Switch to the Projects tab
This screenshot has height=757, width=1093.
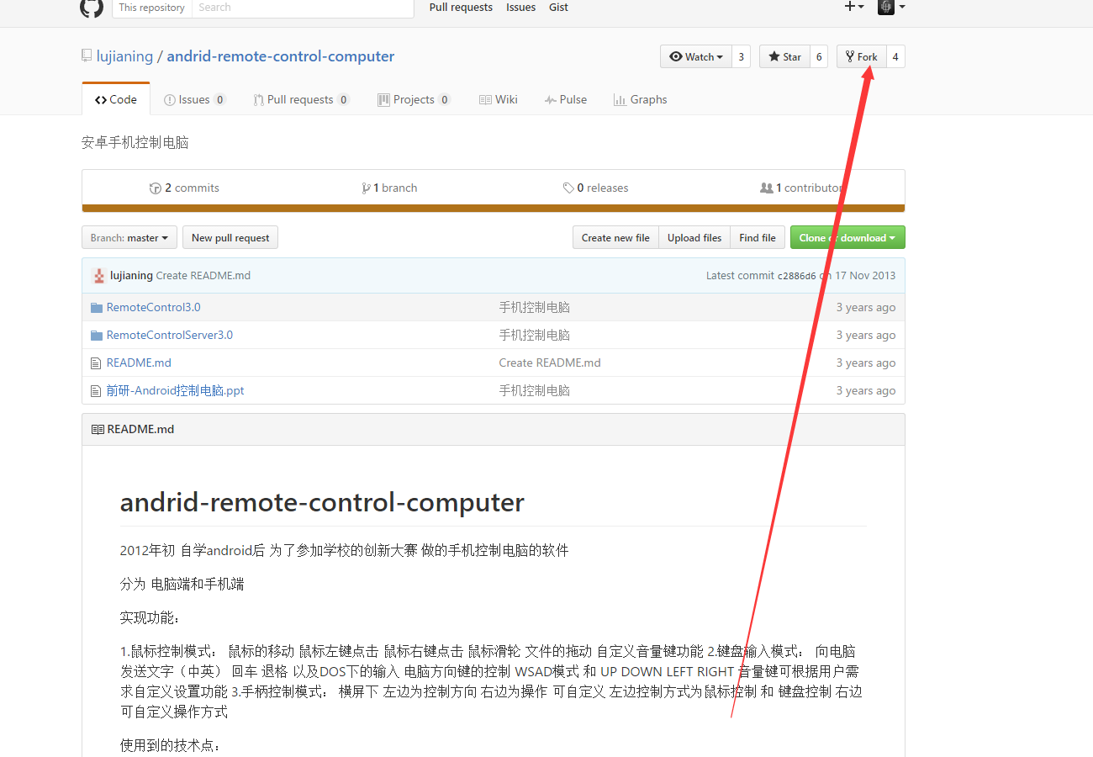[x=414, y=99]
